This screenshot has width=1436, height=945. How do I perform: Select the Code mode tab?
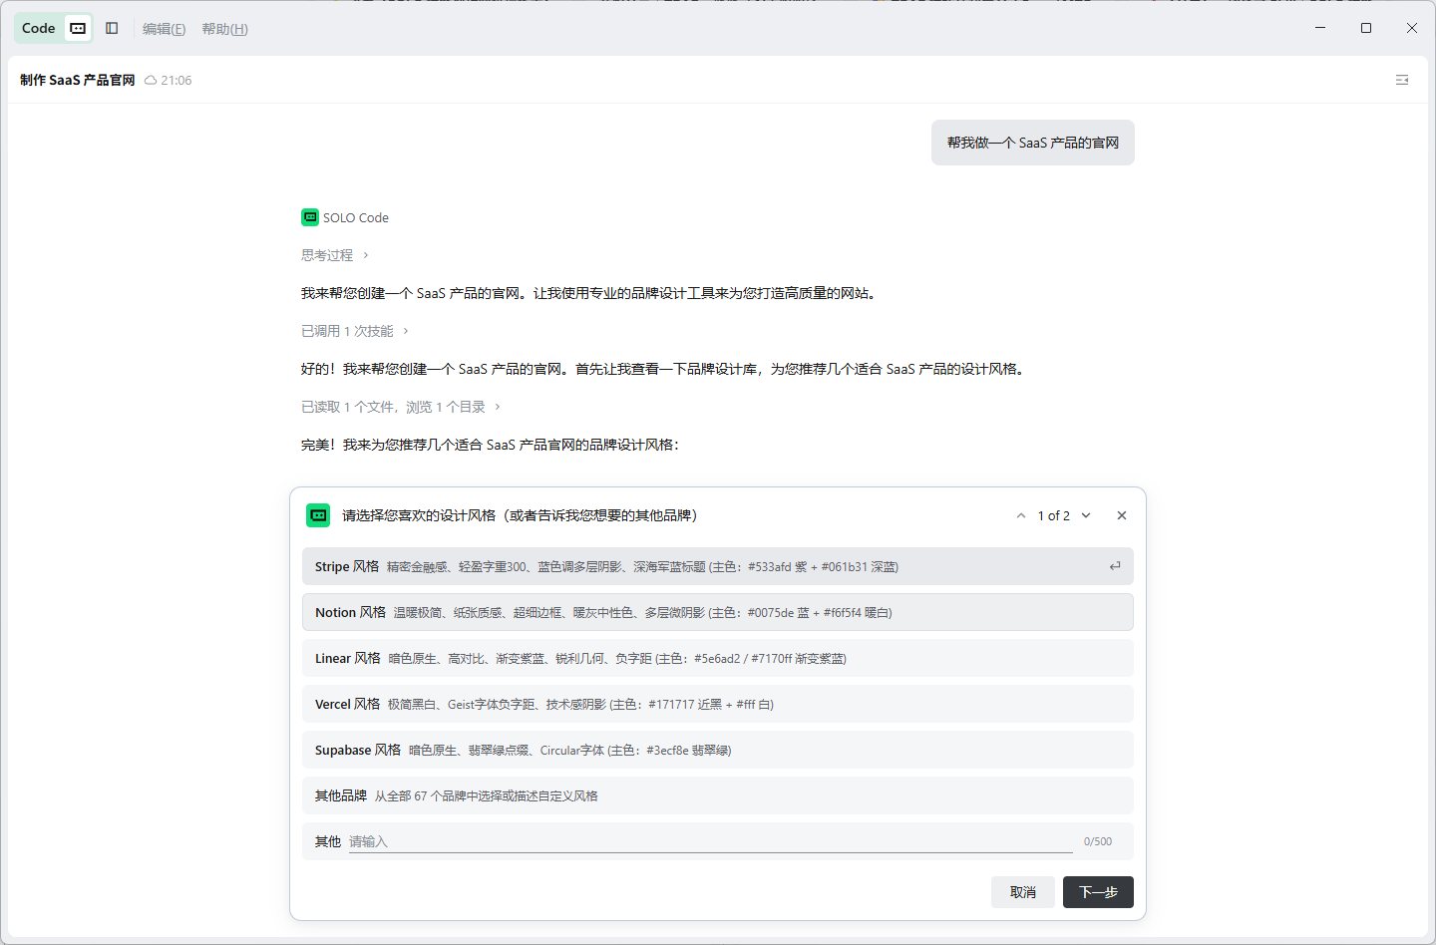(x=39, y=28)
